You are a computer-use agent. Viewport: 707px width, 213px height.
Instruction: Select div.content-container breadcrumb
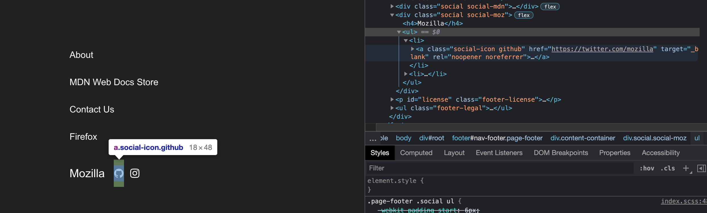tap(583, 138)
